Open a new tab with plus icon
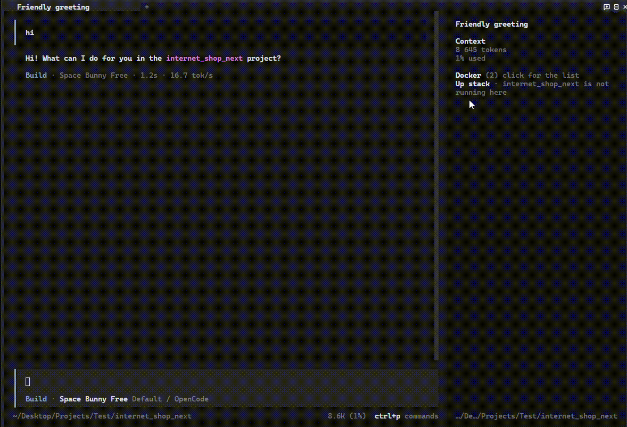This screenshot has height=427, width=627. click(x=147, y=7)
